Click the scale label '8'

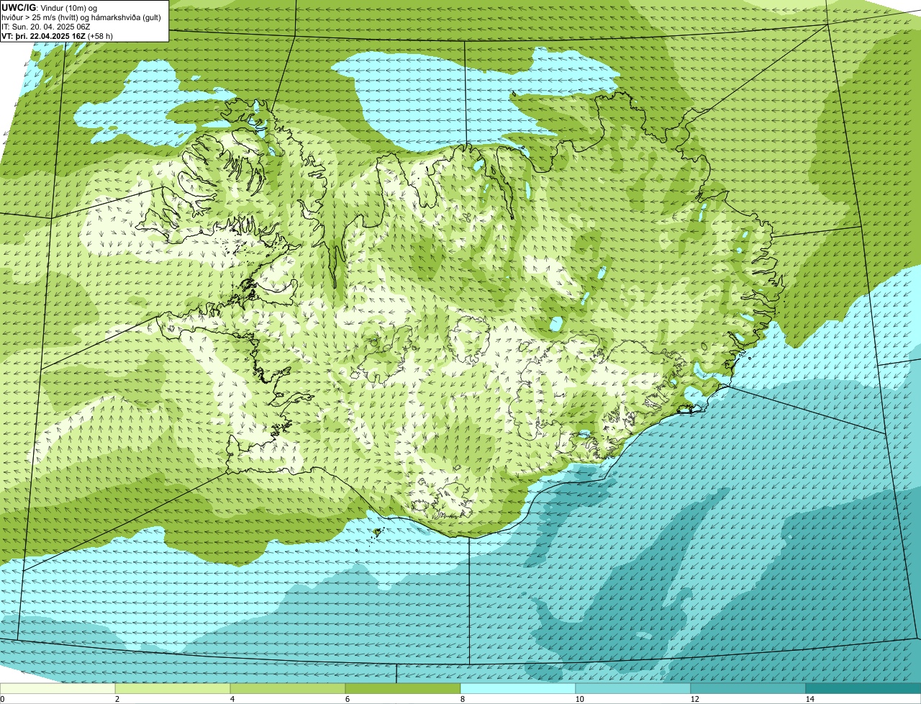point(462,699)
